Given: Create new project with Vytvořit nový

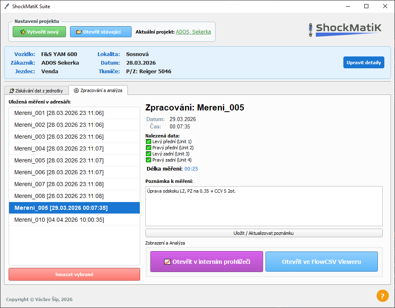Looking at the screenshot, I should point(39,32).
